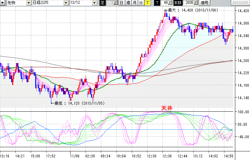Click the 最低 14,120 low marker label
The width and height of the screenshot is (250, 160).
77,103
